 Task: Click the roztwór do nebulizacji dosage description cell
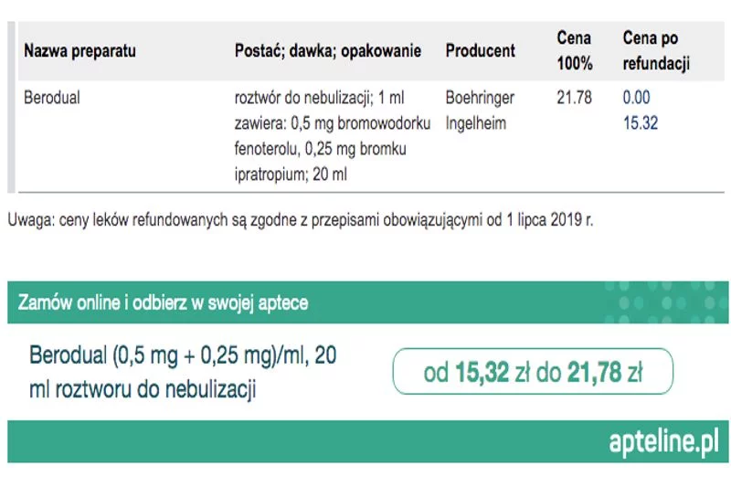coord(333,136)
